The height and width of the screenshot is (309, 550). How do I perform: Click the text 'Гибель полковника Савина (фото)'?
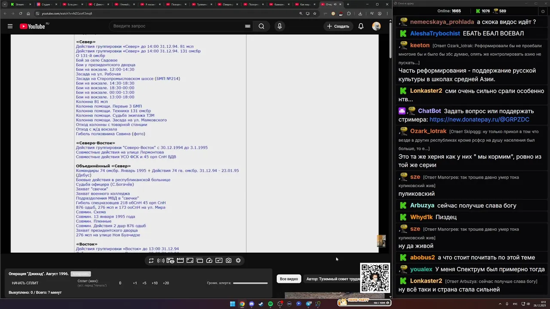coord(110,134)
